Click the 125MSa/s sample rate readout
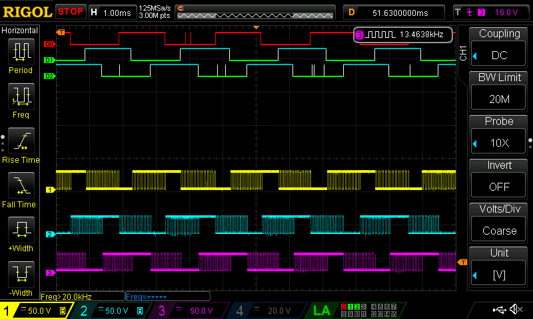The width and height of the screenshot is (533, 319). [155, 8]
